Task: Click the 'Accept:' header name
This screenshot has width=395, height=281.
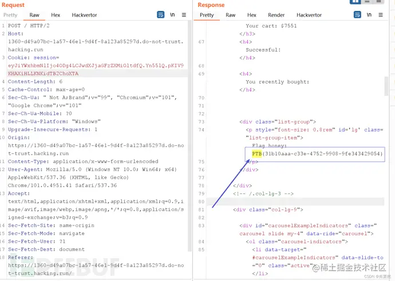Action: [19, 193]
